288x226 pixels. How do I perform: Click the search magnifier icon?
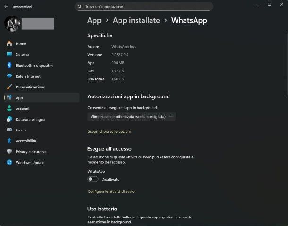click(79, 7)
